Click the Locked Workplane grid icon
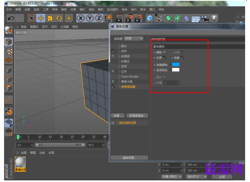The height and width of the screenshot is (182, 250). 9,123
